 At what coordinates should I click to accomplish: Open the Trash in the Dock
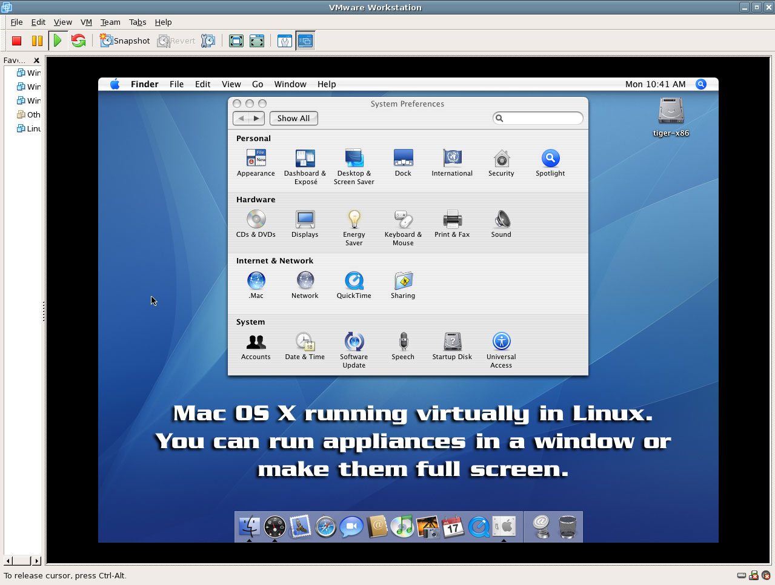click(568, 526)
